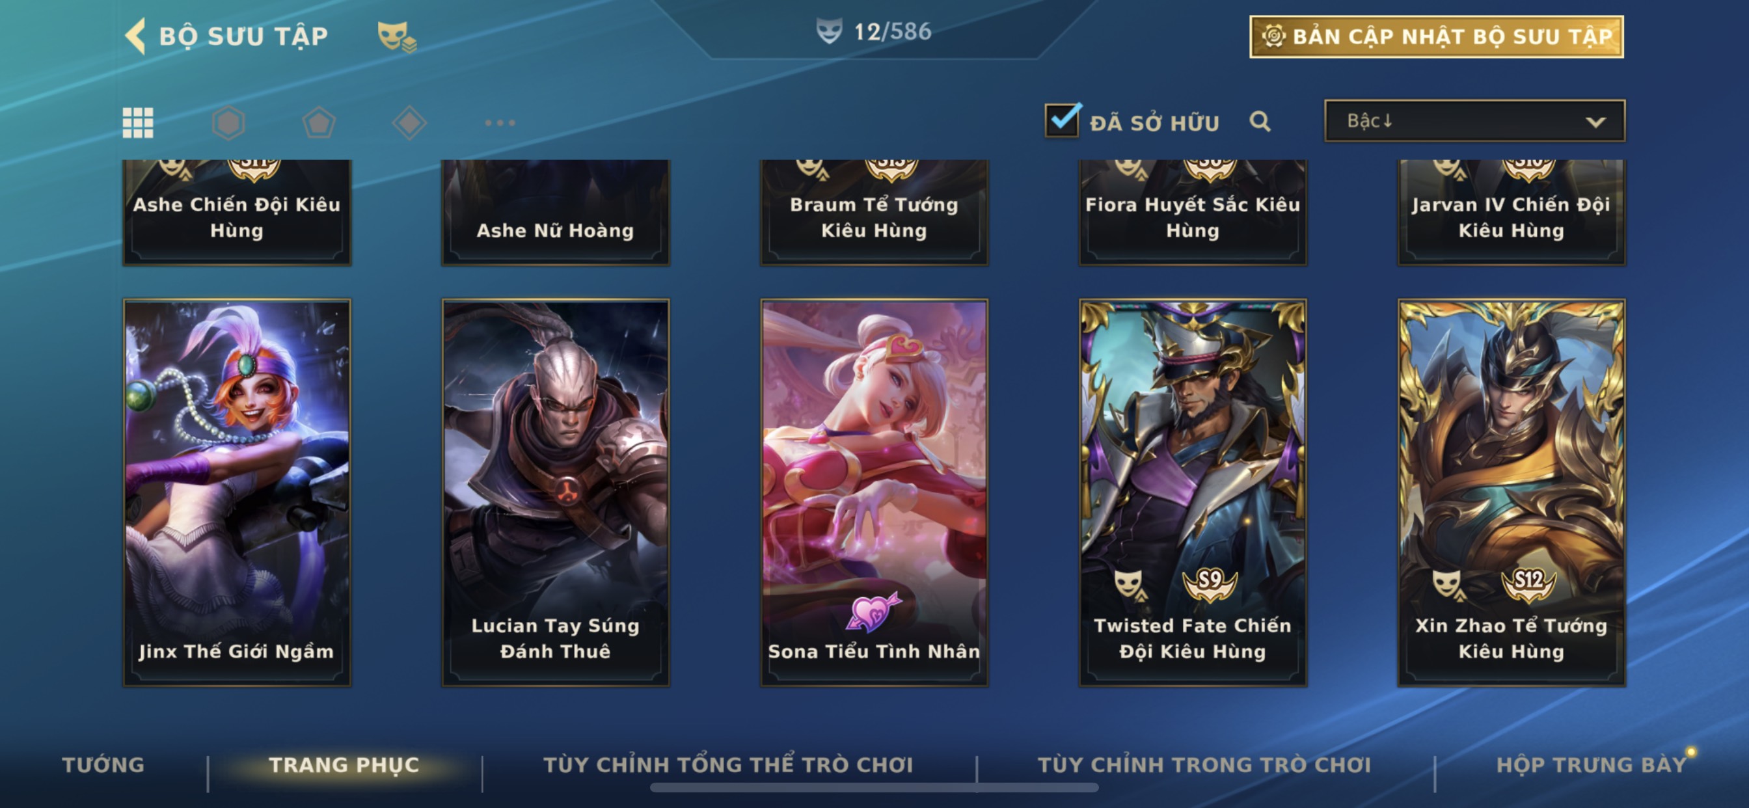This screenshot has height=808, width=1749.
Task: Click the Bậc dropdown chevron arrow
Action: pos(1595,122)
